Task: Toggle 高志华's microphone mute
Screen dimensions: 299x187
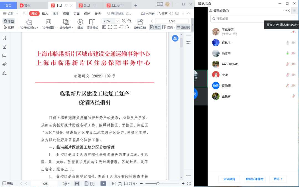Action: click(x=288, y=53)
